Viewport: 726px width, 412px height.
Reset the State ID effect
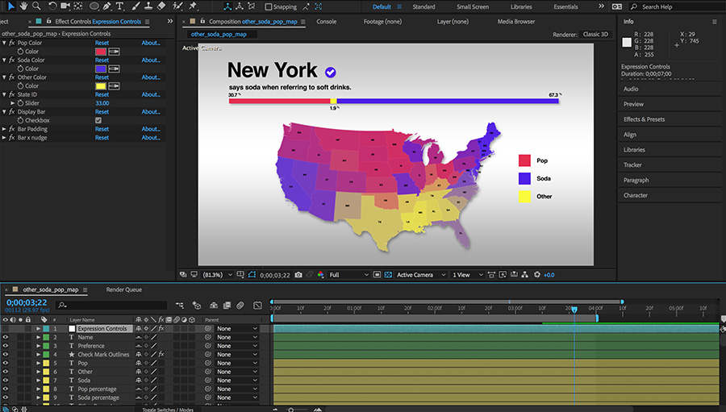(x=102, y=94)
